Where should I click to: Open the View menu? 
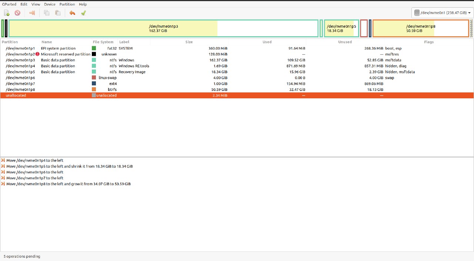click(36, 4)
